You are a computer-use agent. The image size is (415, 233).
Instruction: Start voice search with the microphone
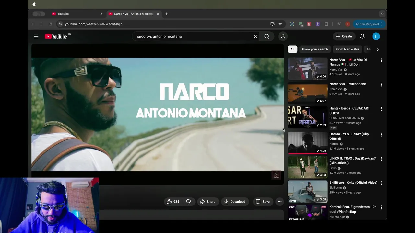283,36
